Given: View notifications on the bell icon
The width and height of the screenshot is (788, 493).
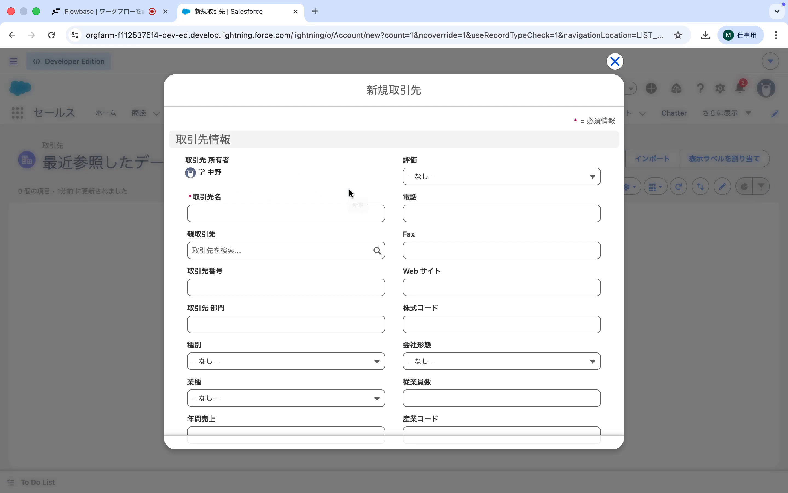Looking at the screenshot, I should pos(740,88).
